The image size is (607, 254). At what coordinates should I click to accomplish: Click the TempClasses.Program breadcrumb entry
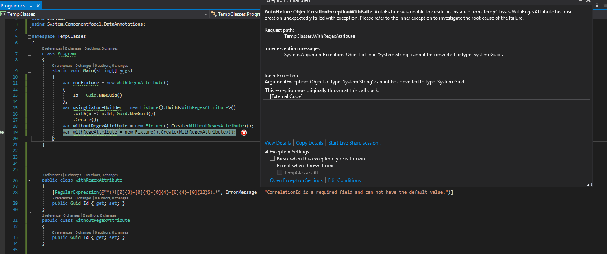pos(240,13)
